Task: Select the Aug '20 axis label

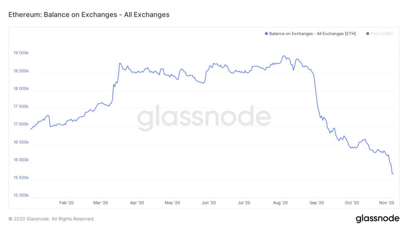Action: (280, 203)
